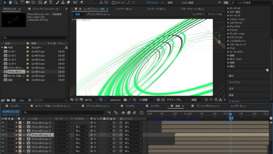This screenshot has height=154, width=273.
Task: Open the 66.7% magnification dropdown
Action: [91, 100]
